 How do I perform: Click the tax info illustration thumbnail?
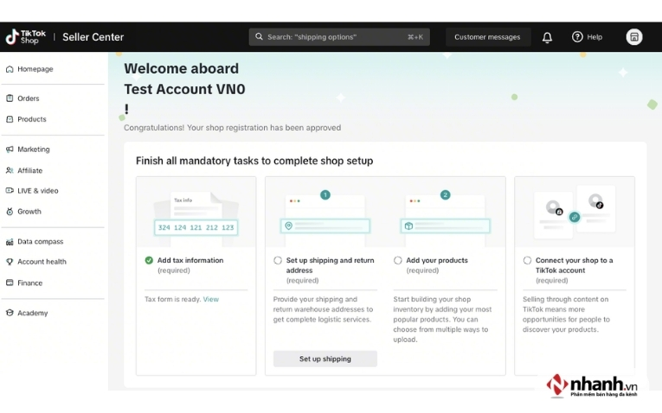(196, 212)
